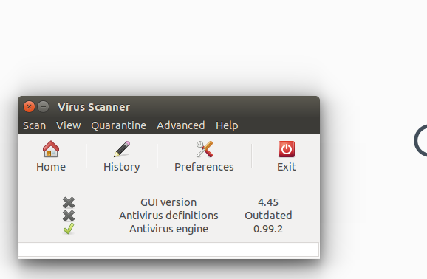Open the Help menu
Screen dimensions: 427x279
(227, 125)
